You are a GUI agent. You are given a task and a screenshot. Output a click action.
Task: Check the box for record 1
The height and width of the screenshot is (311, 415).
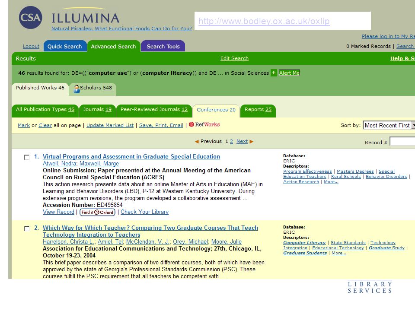click(27, 157)
